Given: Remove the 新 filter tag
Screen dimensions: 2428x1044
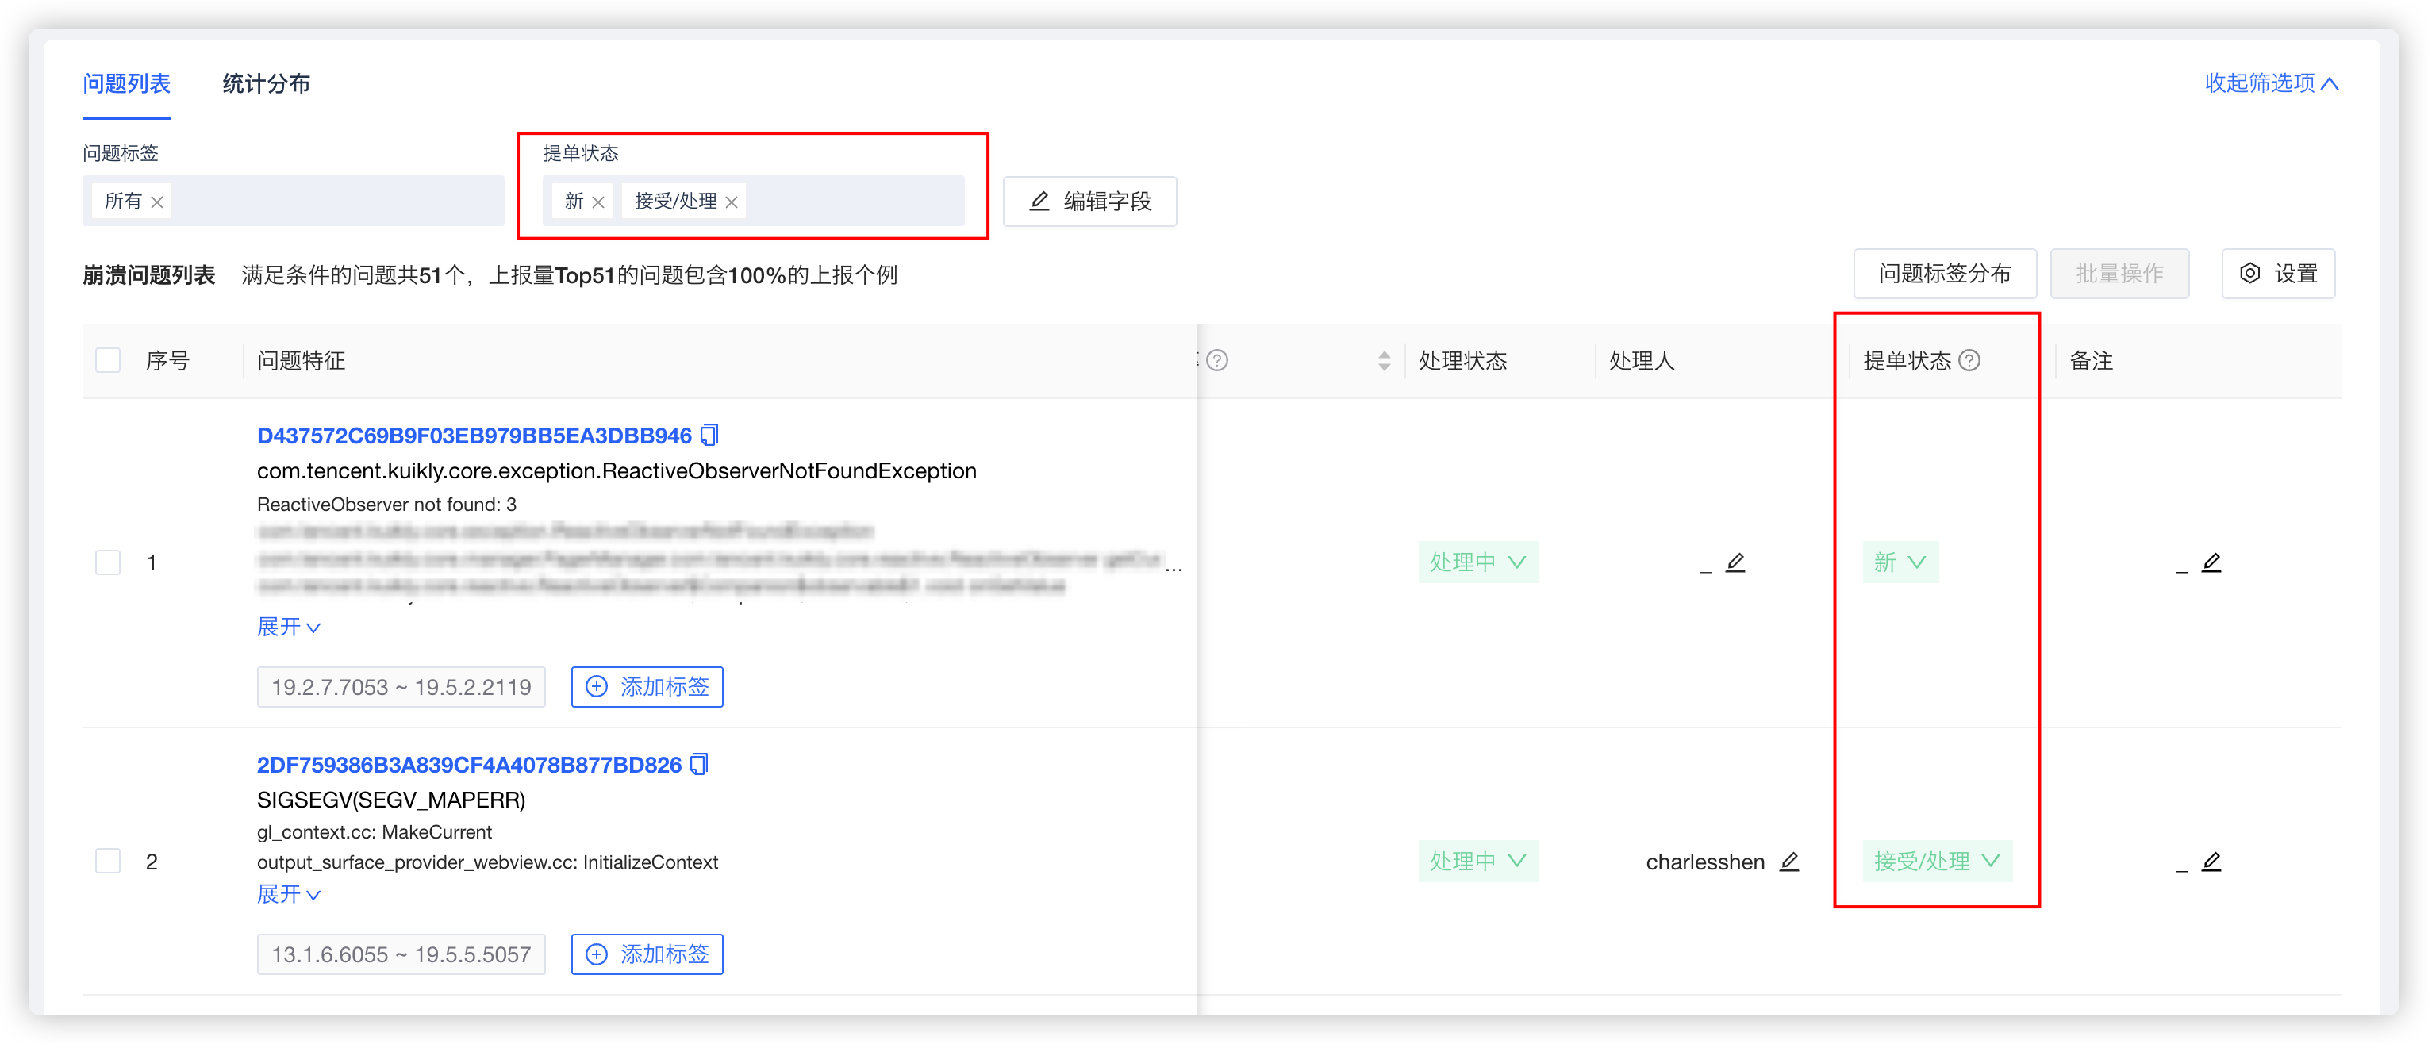Looking at the screenshot, I should [597, 202].
